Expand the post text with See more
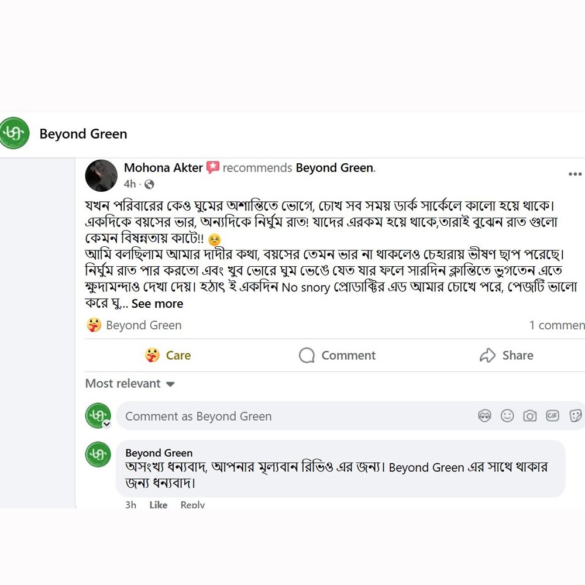This screenshot has height=585, width=585. pyautogui.click(x=157, y=304)
